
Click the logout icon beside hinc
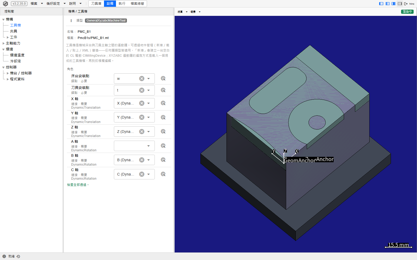(406, 4)
